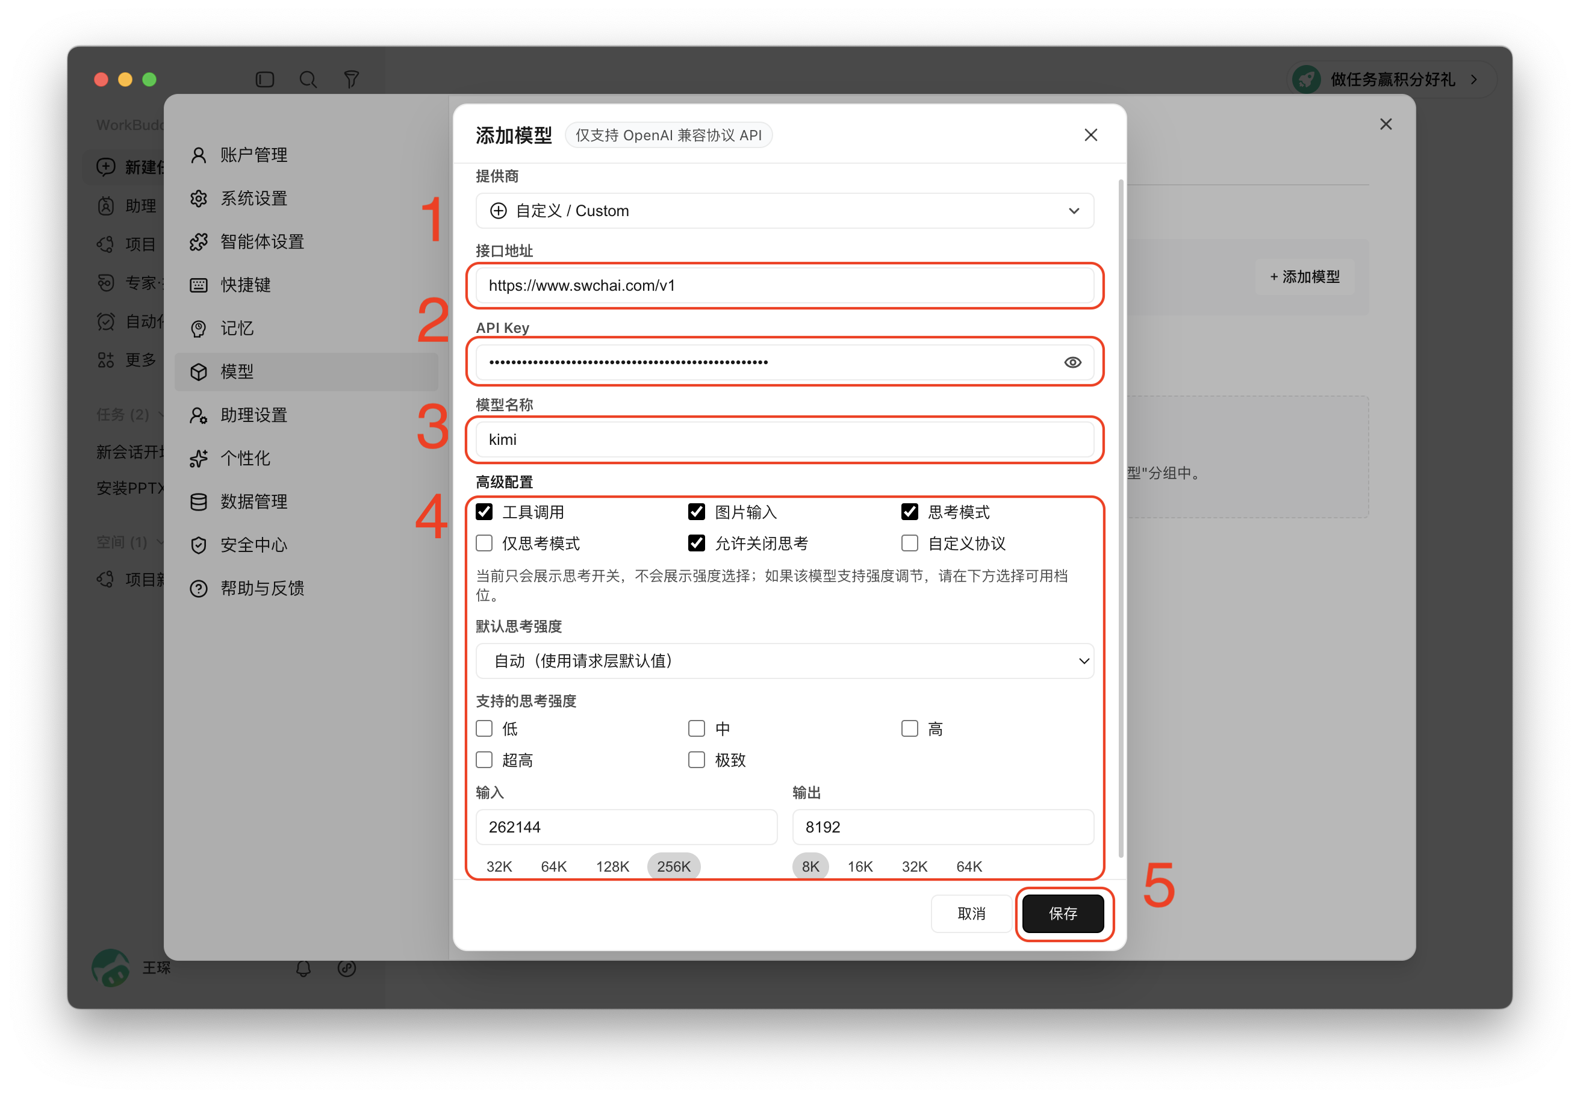Open 助理设置 settings page
Image resolution: width=1580 pixels, height=1098 pixels.
tap(306, 415)
